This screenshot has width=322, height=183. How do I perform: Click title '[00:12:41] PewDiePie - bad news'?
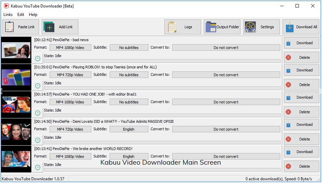point(61,40)
